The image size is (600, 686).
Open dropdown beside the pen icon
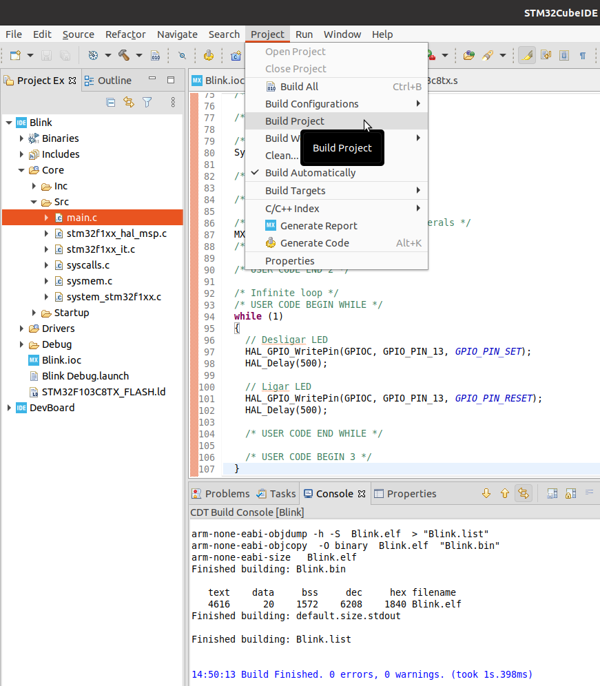(503, 56)
